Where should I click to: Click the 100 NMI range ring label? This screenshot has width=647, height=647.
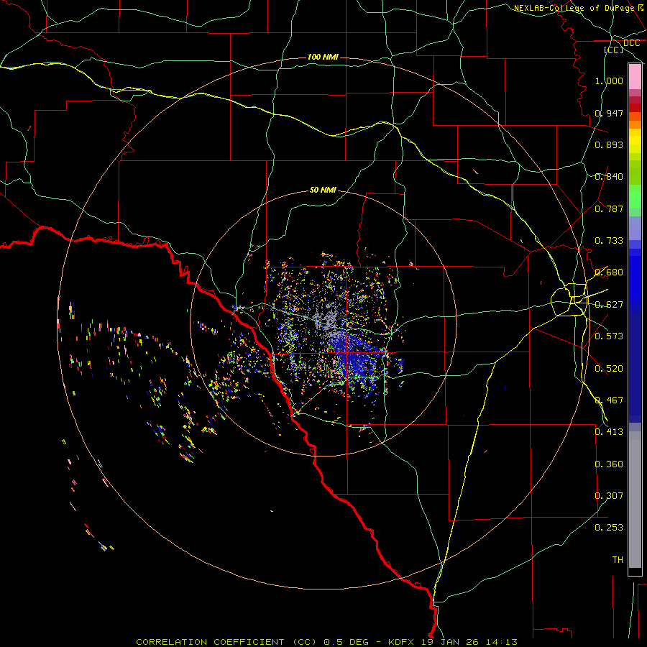click(x=323, y=57)
